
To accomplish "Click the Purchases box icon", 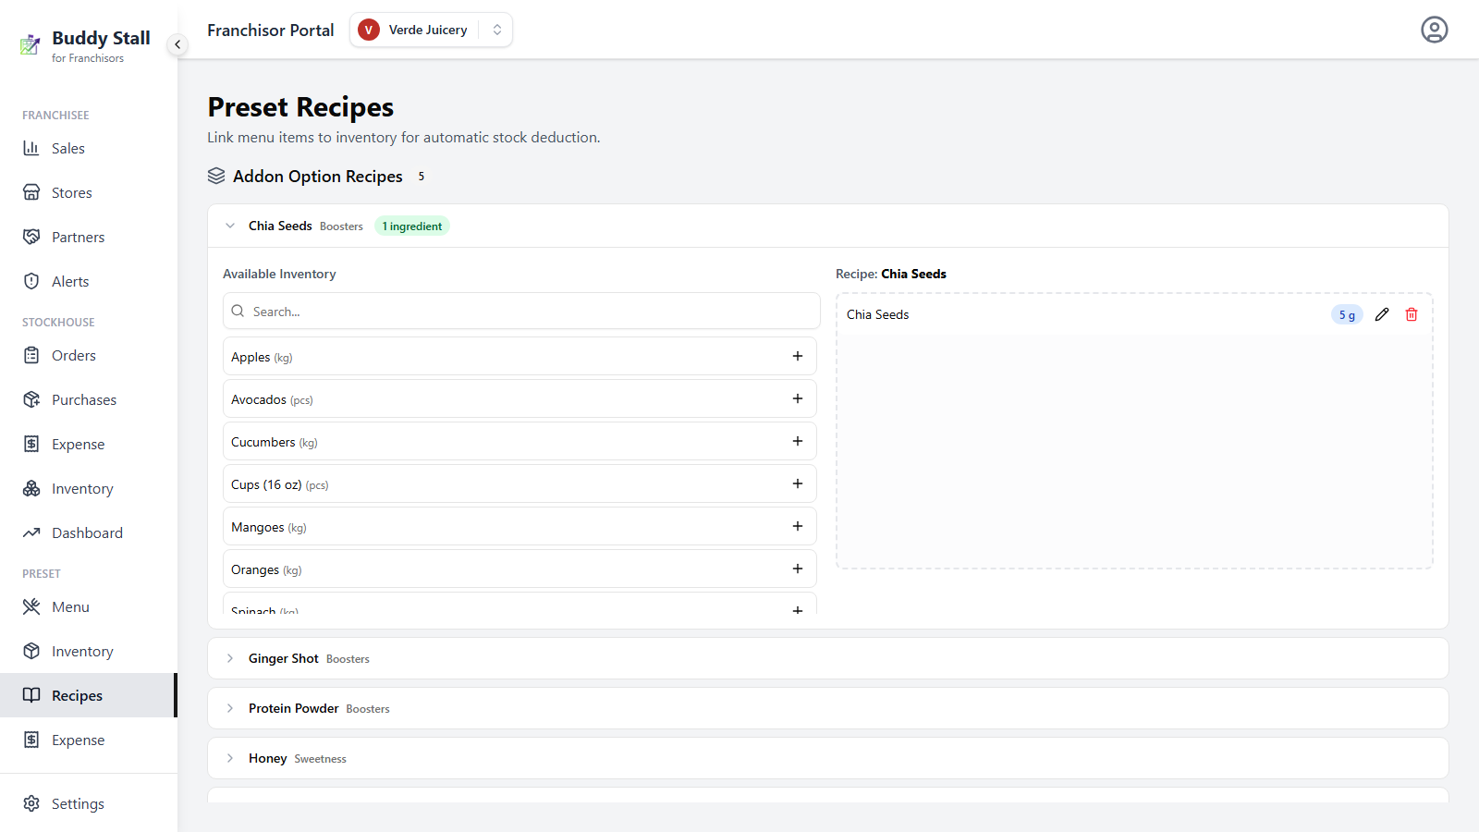I will pos(31,399).
